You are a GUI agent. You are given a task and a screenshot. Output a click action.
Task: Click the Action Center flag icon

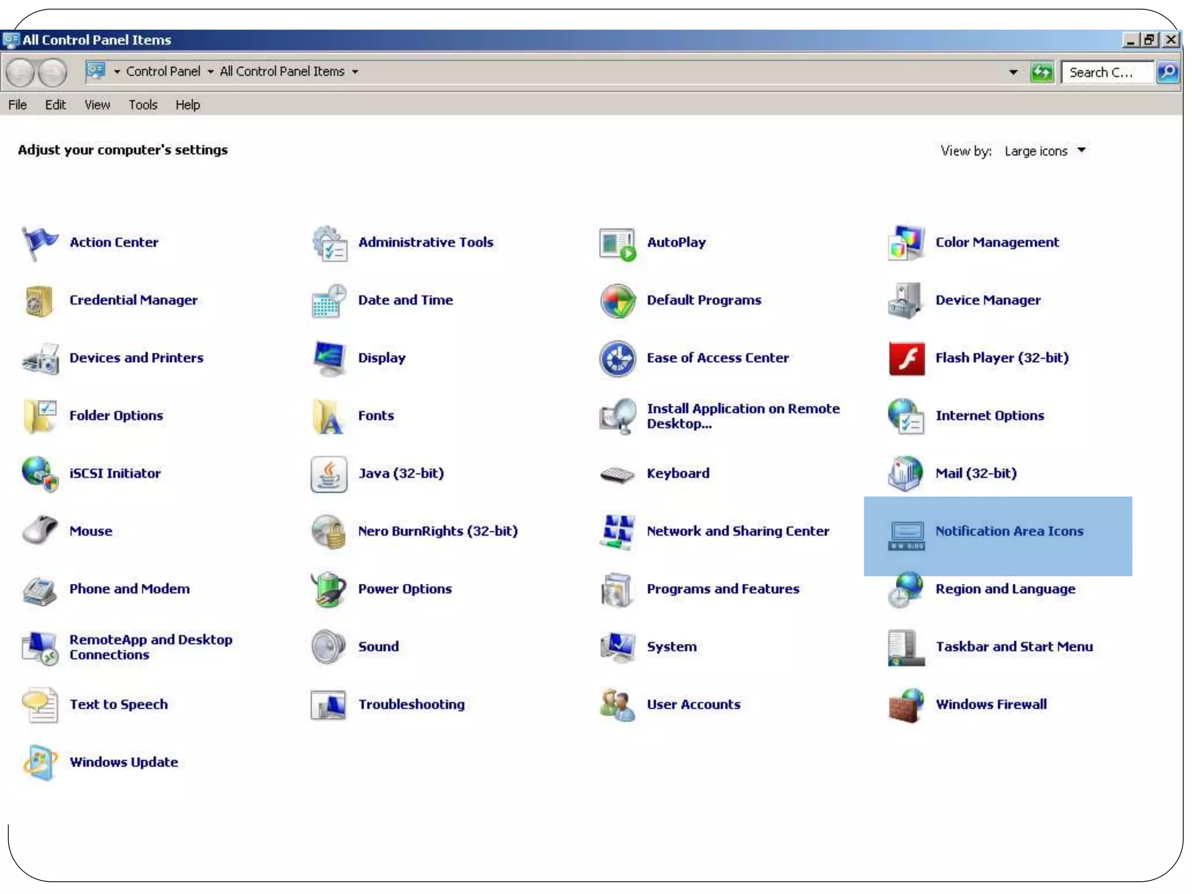point(40,243)
